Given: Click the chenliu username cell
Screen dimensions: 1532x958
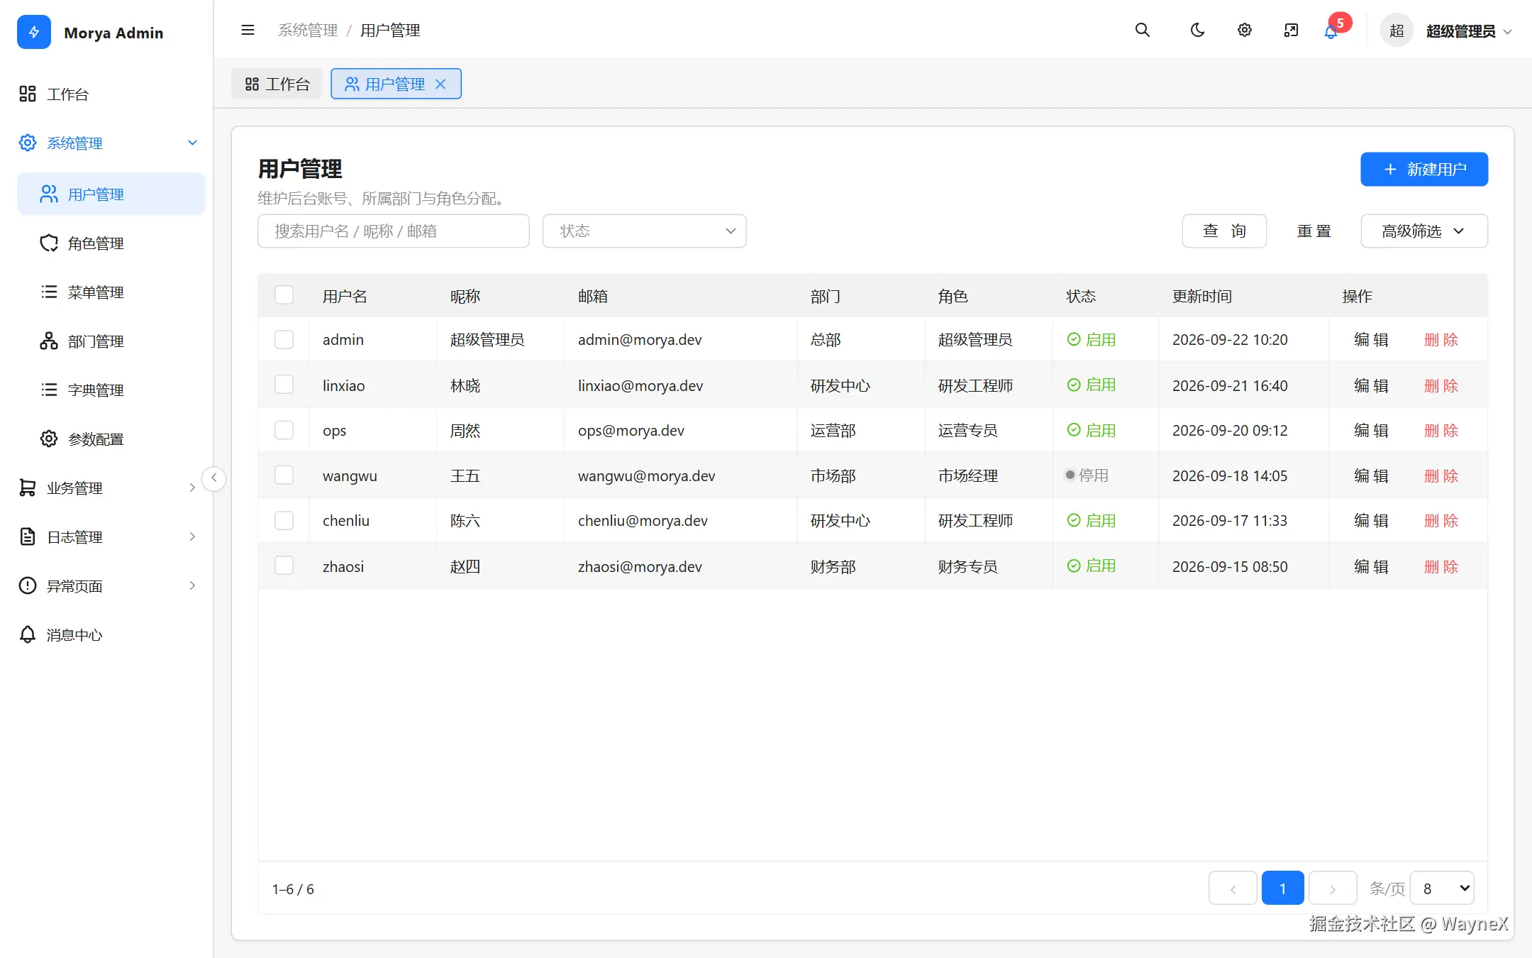Looking at the screenshot, I should point(346,521).
